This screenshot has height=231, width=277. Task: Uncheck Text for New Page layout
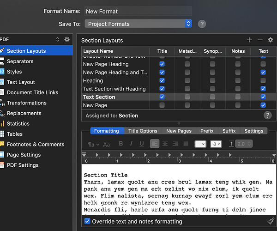tap(263, 105)
